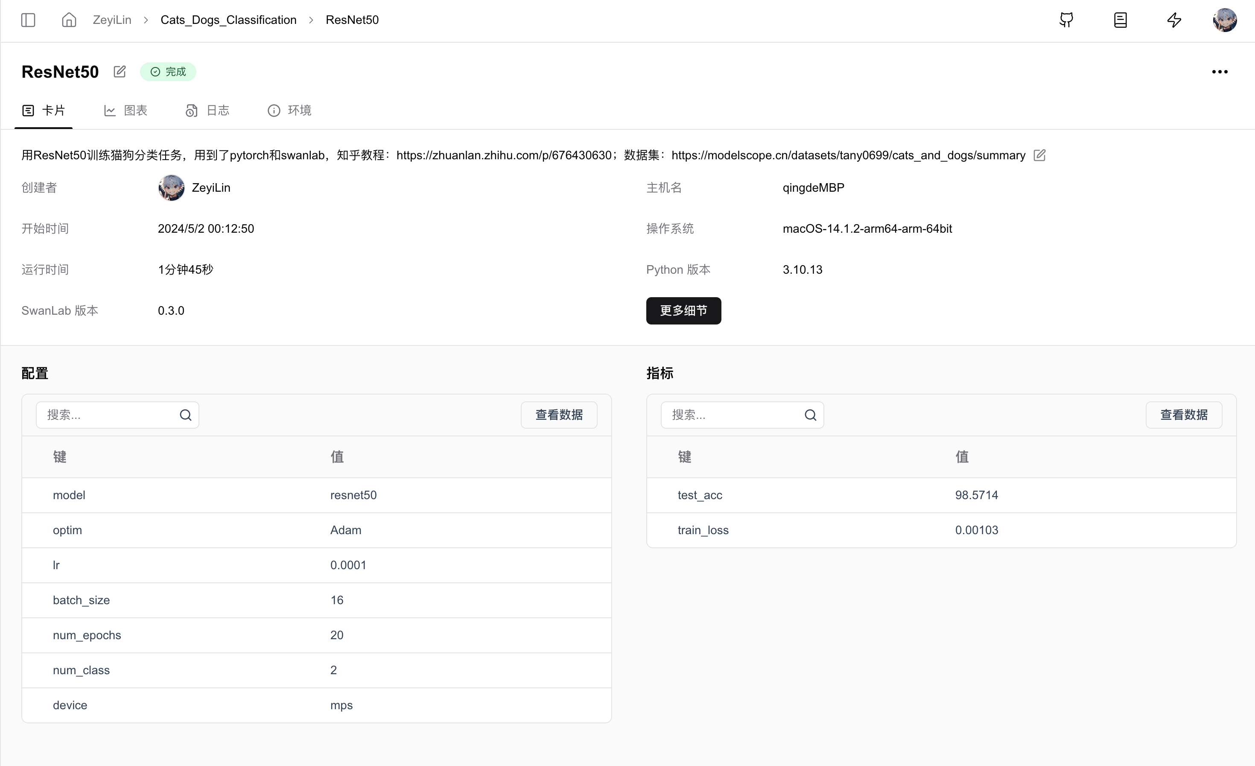This screenshot has width=1255, height=766.
Task: Click config search magnifier icon
Action: [x=185, y=415]
